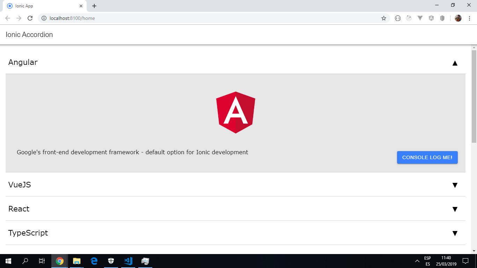Click the TypeScript accordion title
Screen dimensions: 477x268
click(28, 233)
